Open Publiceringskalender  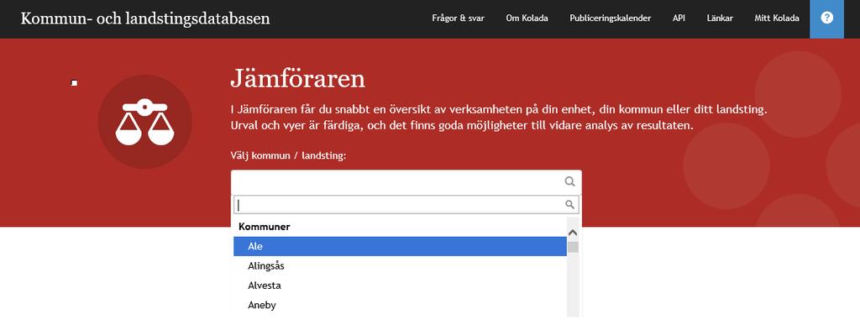[610, 18]
